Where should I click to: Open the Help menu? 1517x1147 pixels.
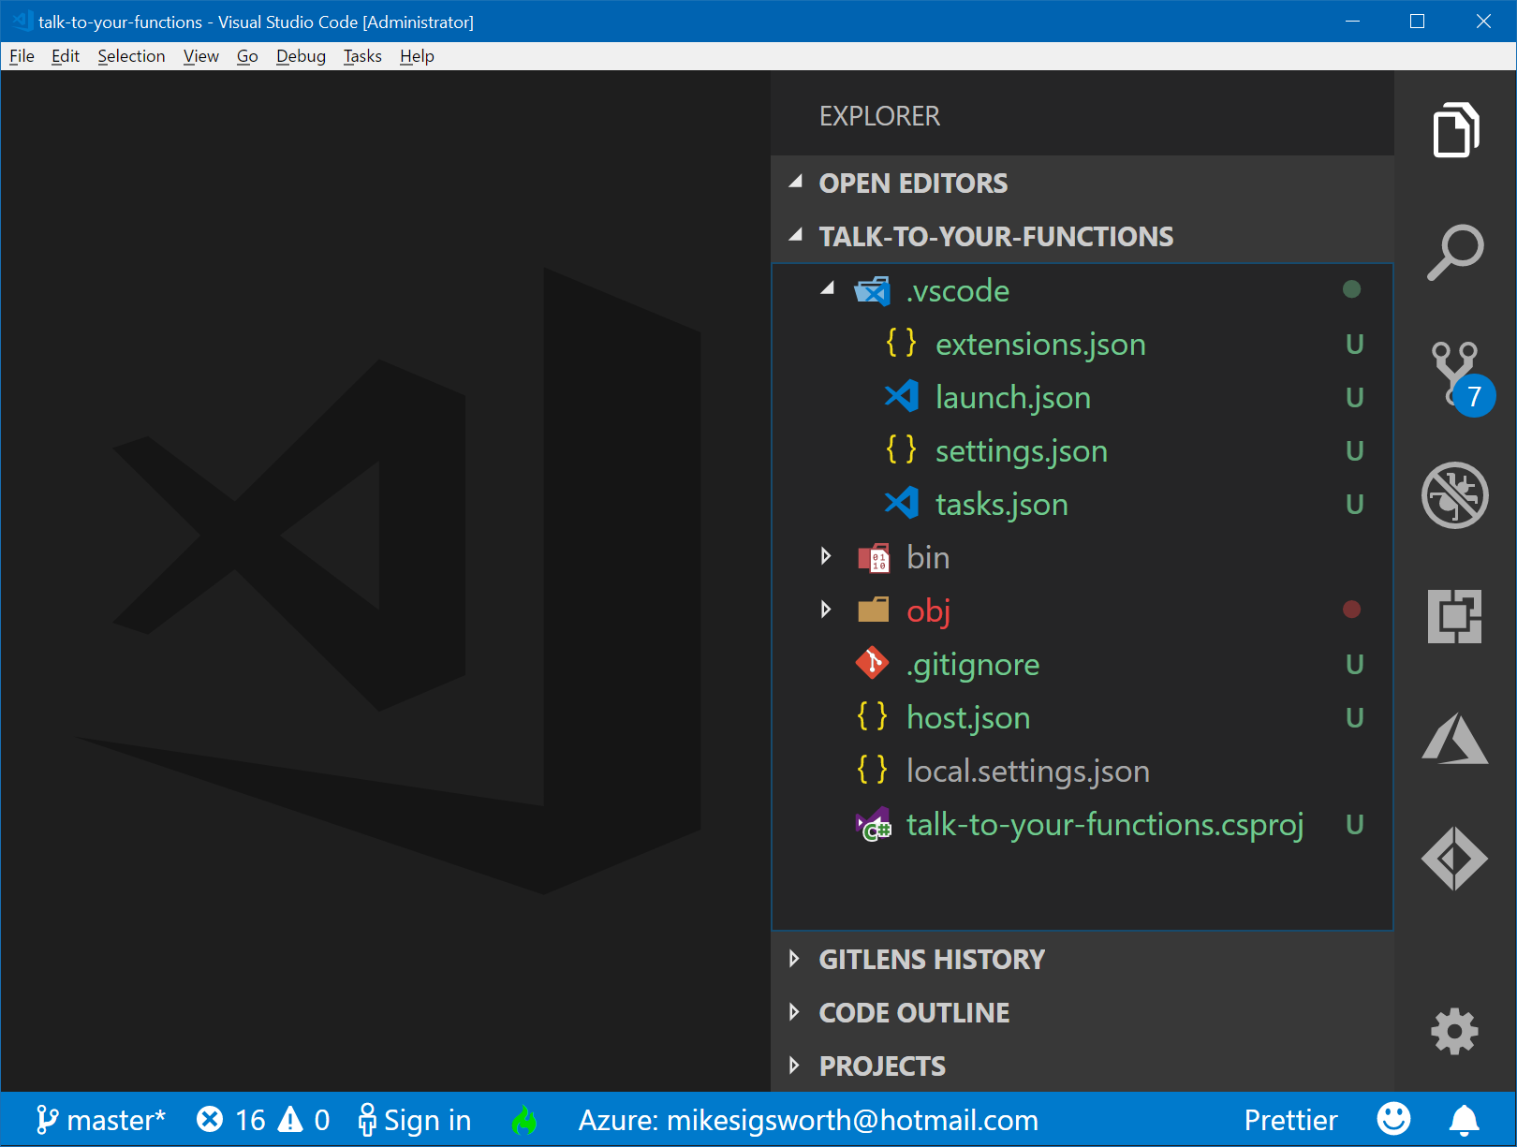coord(417,56)
